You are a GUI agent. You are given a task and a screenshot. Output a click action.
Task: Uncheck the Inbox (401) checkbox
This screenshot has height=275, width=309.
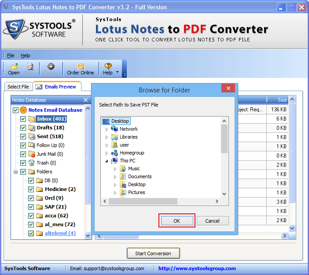[x=23, y=119]
